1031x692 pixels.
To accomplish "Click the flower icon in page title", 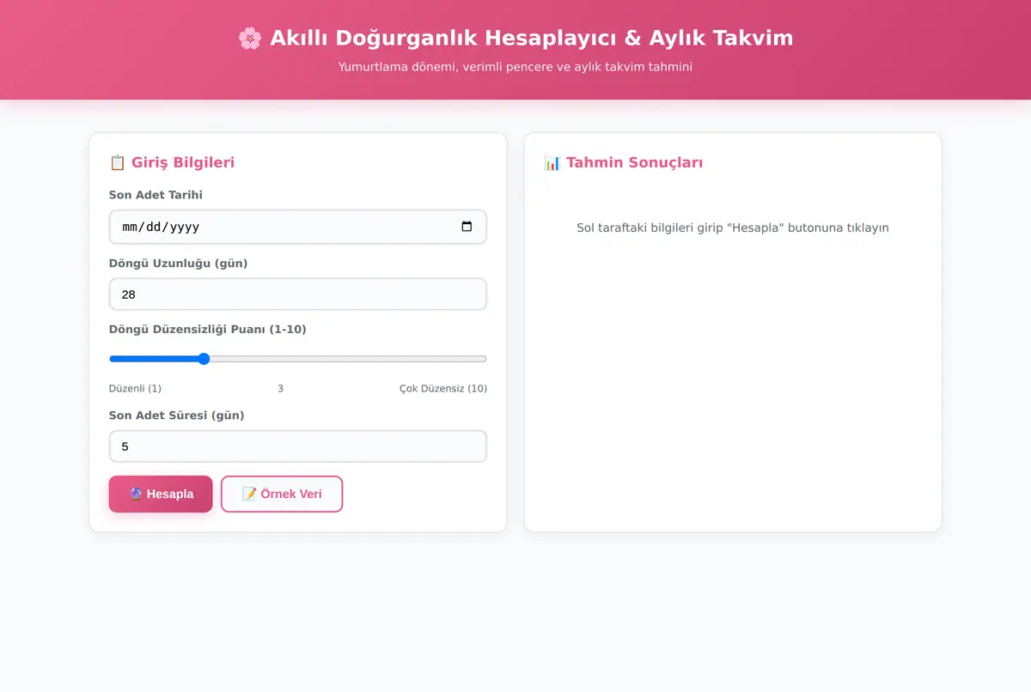I will [250, 38].
